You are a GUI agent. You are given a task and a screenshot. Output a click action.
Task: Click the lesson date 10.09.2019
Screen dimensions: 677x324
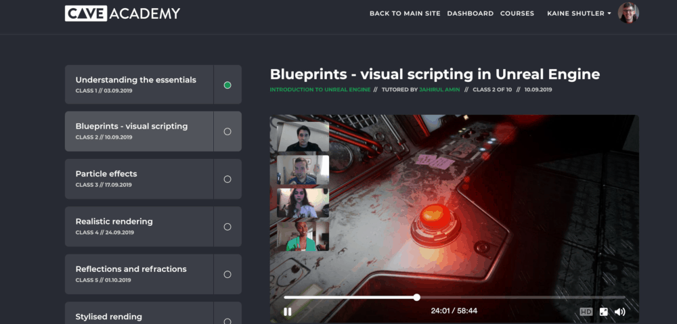coord(538,90)
